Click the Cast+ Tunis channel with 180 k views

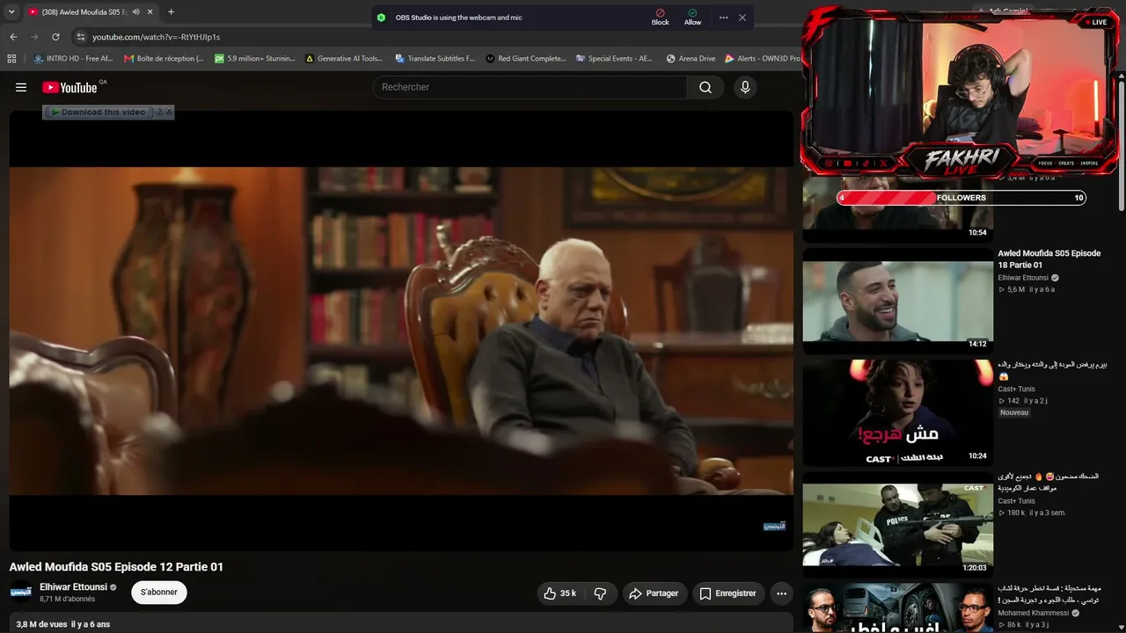coord(1016,501)
